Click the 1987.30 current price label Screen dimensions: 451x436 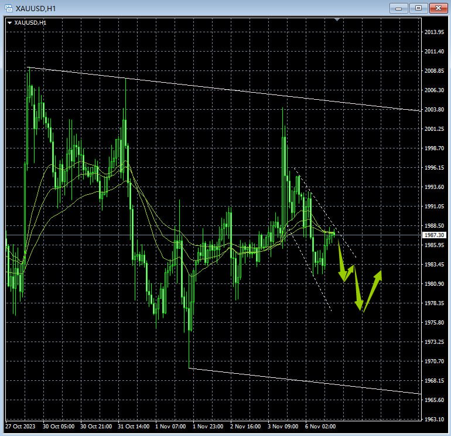click(x=433, y=235)
